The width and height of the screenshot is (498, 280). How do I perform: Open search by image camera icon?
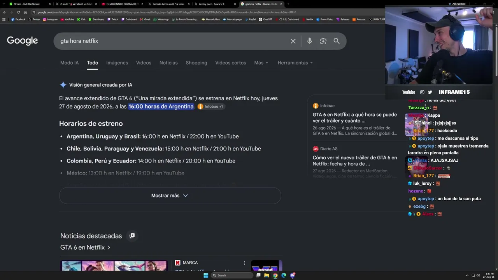(323, 41)
